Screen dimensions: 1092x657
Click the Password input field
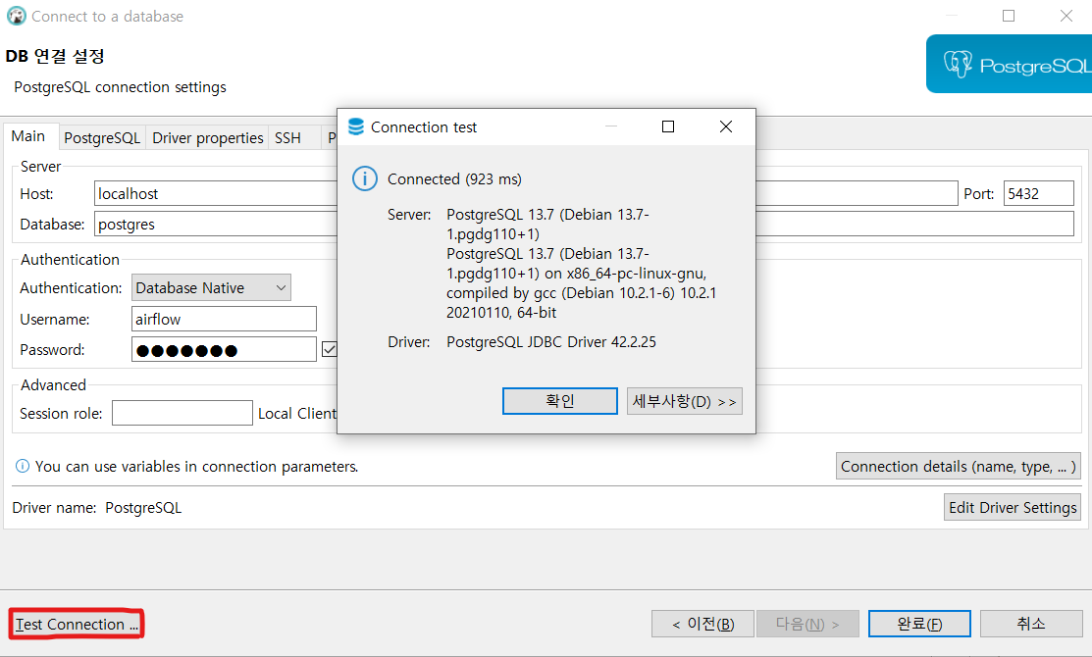224,349
